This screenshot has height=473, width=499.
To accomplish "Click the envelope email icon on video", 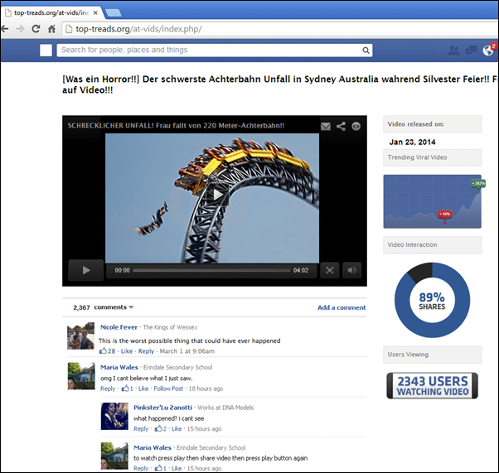I will click(326, 126).
